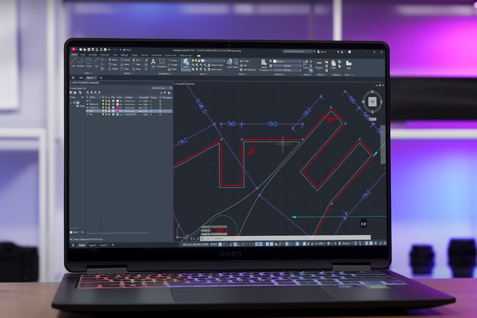Click the Sign In button
477x318 pixels.
[322, 52]
